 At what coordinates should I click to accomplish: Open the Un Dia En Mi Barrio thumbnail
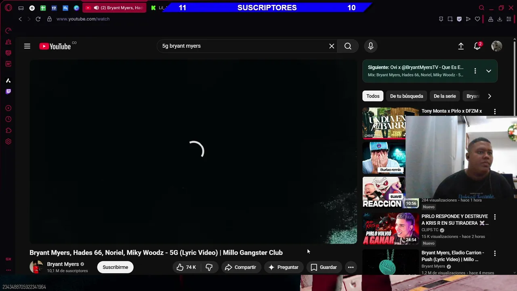pos(384,123)
